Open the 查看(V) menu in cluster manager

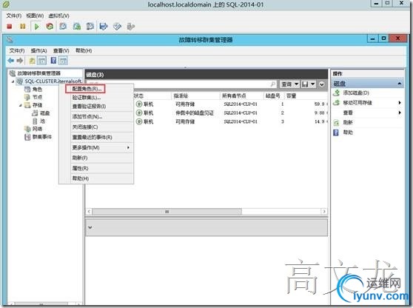(x=61, y=50)
